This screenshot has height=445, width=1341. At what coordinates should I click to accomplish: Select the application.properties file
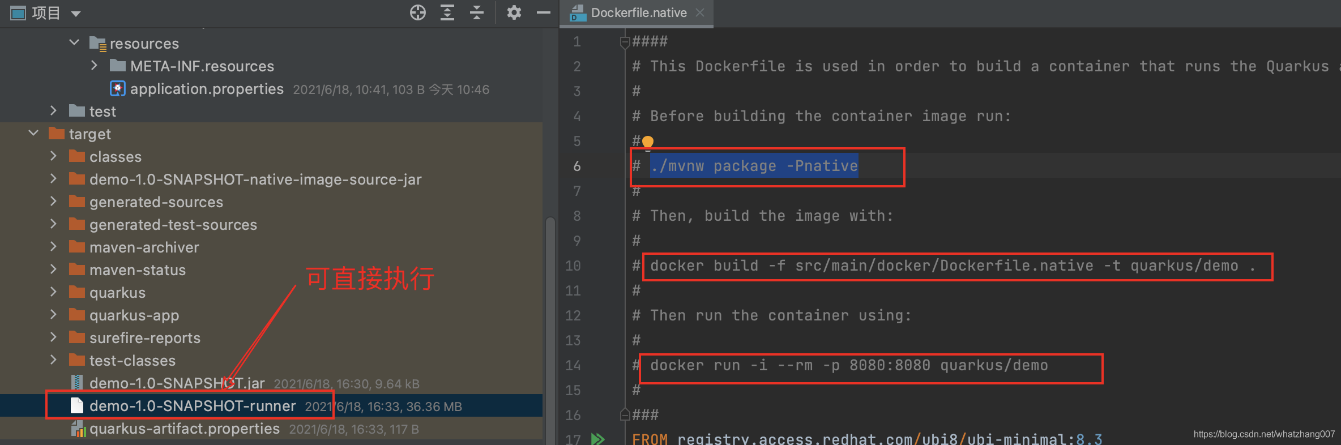coord(207,89)
